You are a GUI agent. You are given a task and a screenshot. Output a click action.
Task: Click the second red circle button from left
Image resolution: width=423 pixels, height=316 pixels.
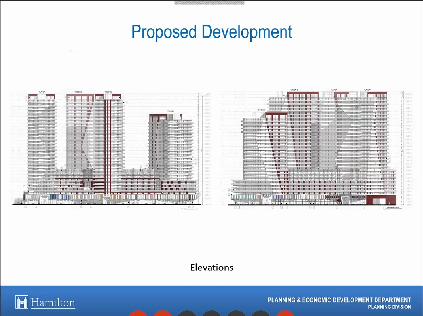coord(163,313)
